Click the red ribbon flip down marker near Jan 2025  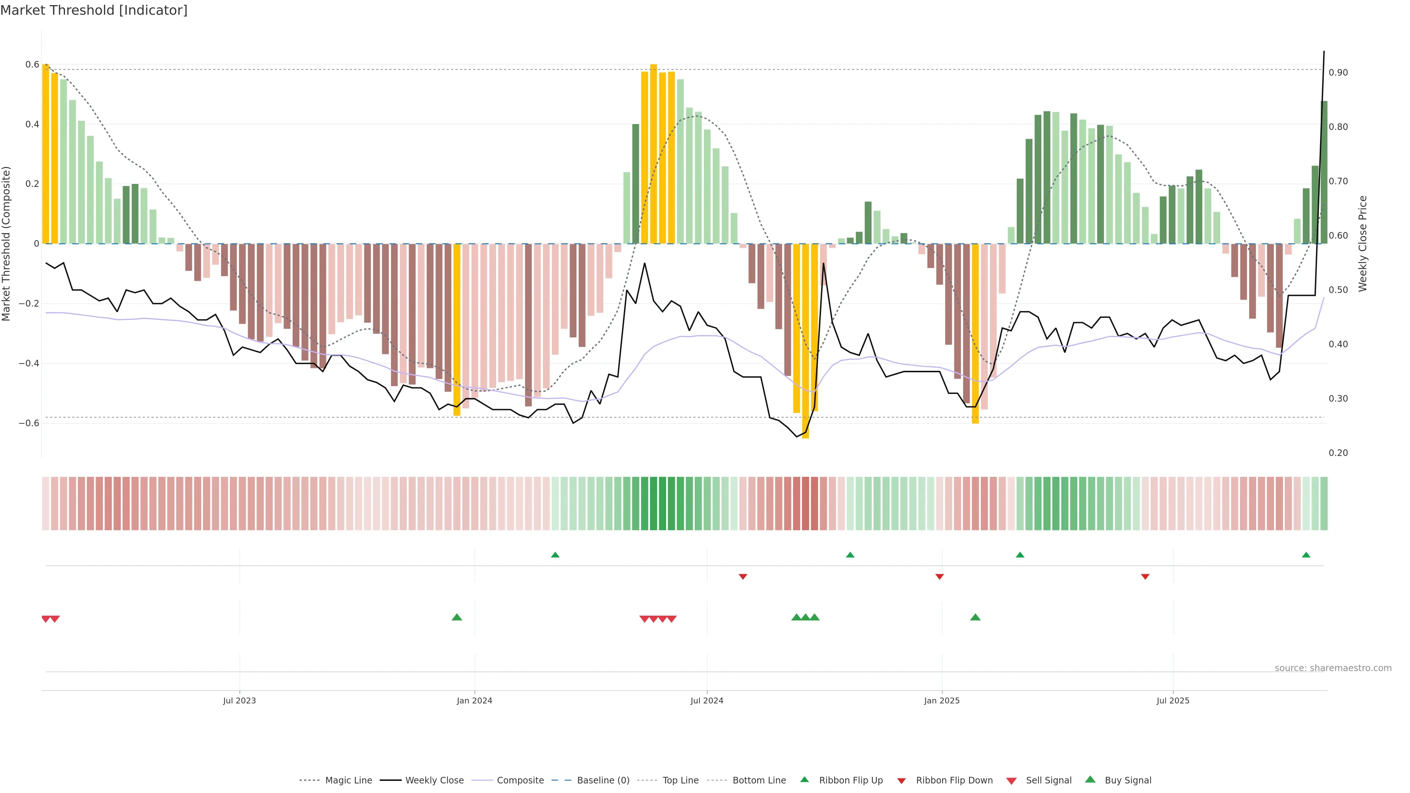(x=939, y=576)
